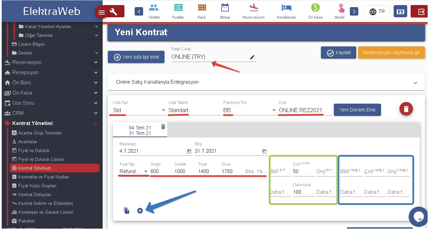429x231 pixels.
Task: Open the chat support bubble
Action: [x=418, y=216]
